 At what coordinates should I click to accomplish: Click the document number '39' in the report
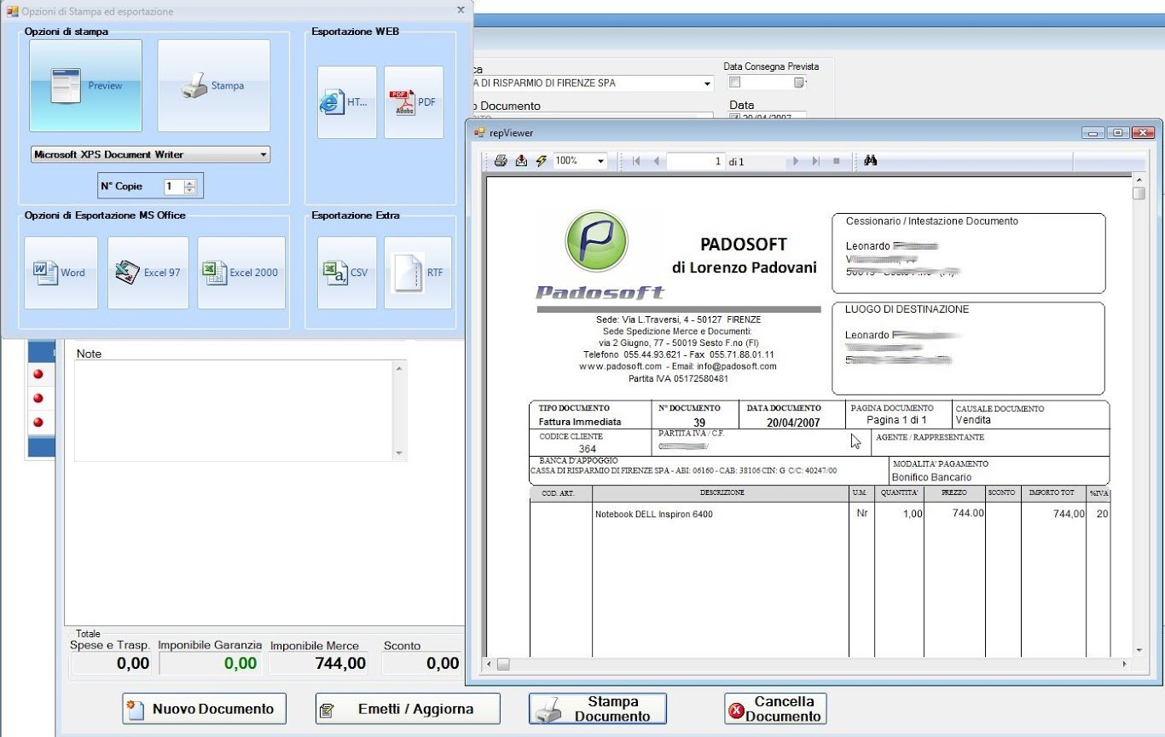[699, 422]
